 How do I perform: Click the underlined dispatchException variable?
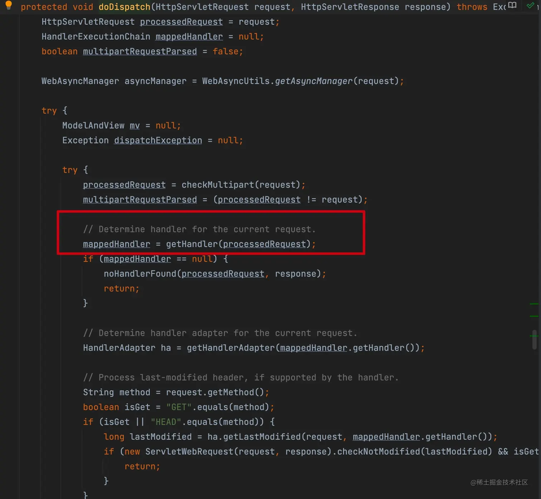point(157,140)
